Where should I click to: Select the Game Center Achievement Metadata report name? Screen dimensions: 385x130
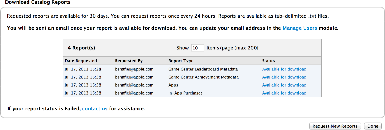point(203,77)
